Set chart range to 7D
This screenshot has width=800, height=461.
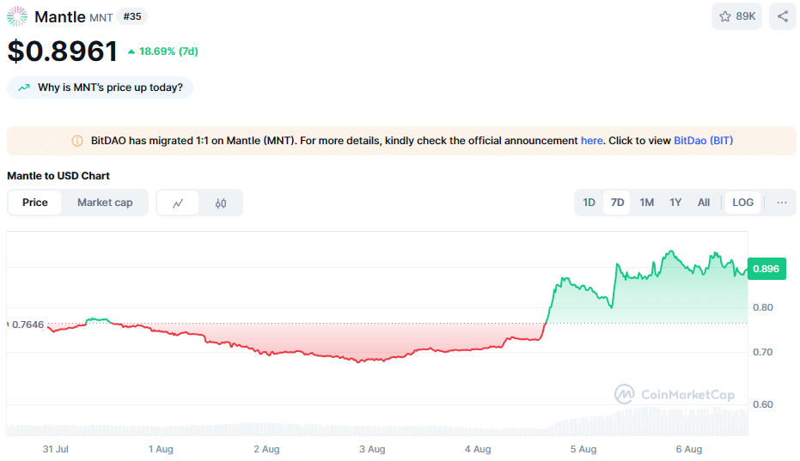click(617, 203)
